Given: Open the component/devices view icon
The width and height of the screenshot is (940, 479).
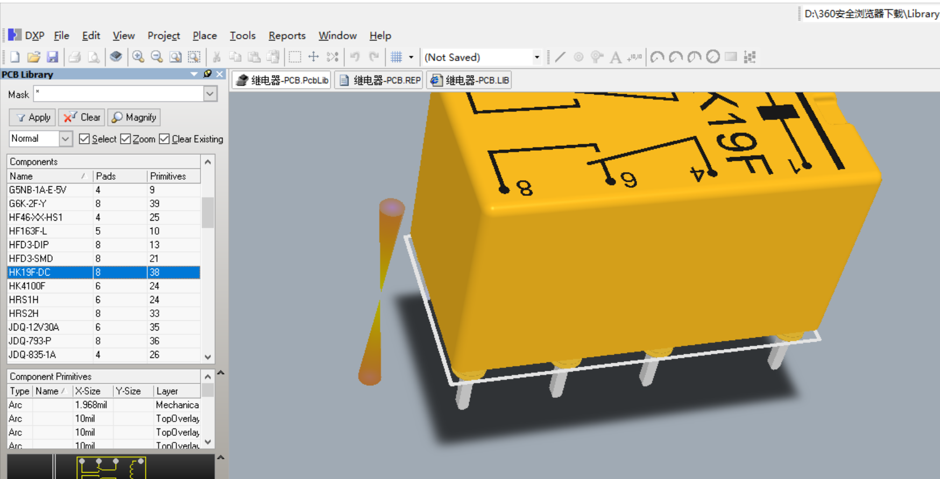Looking at the screenshot, I should click(116, 57).
